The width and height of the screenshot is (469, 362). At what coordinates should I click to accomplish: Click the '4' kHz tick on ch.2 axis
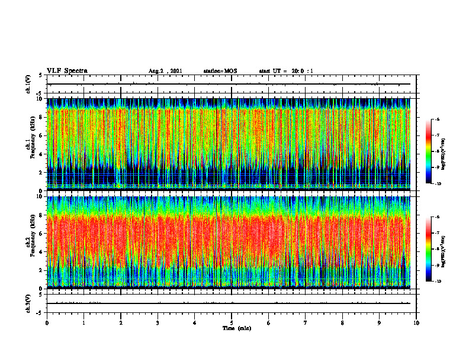tap(41, 252)
